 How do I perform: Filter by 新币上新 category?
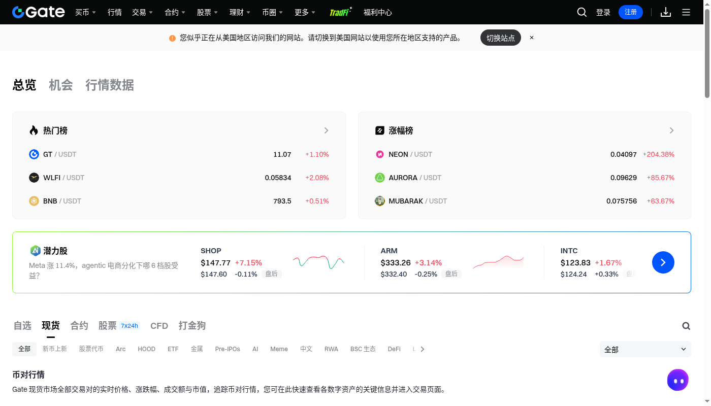[55, 349]
